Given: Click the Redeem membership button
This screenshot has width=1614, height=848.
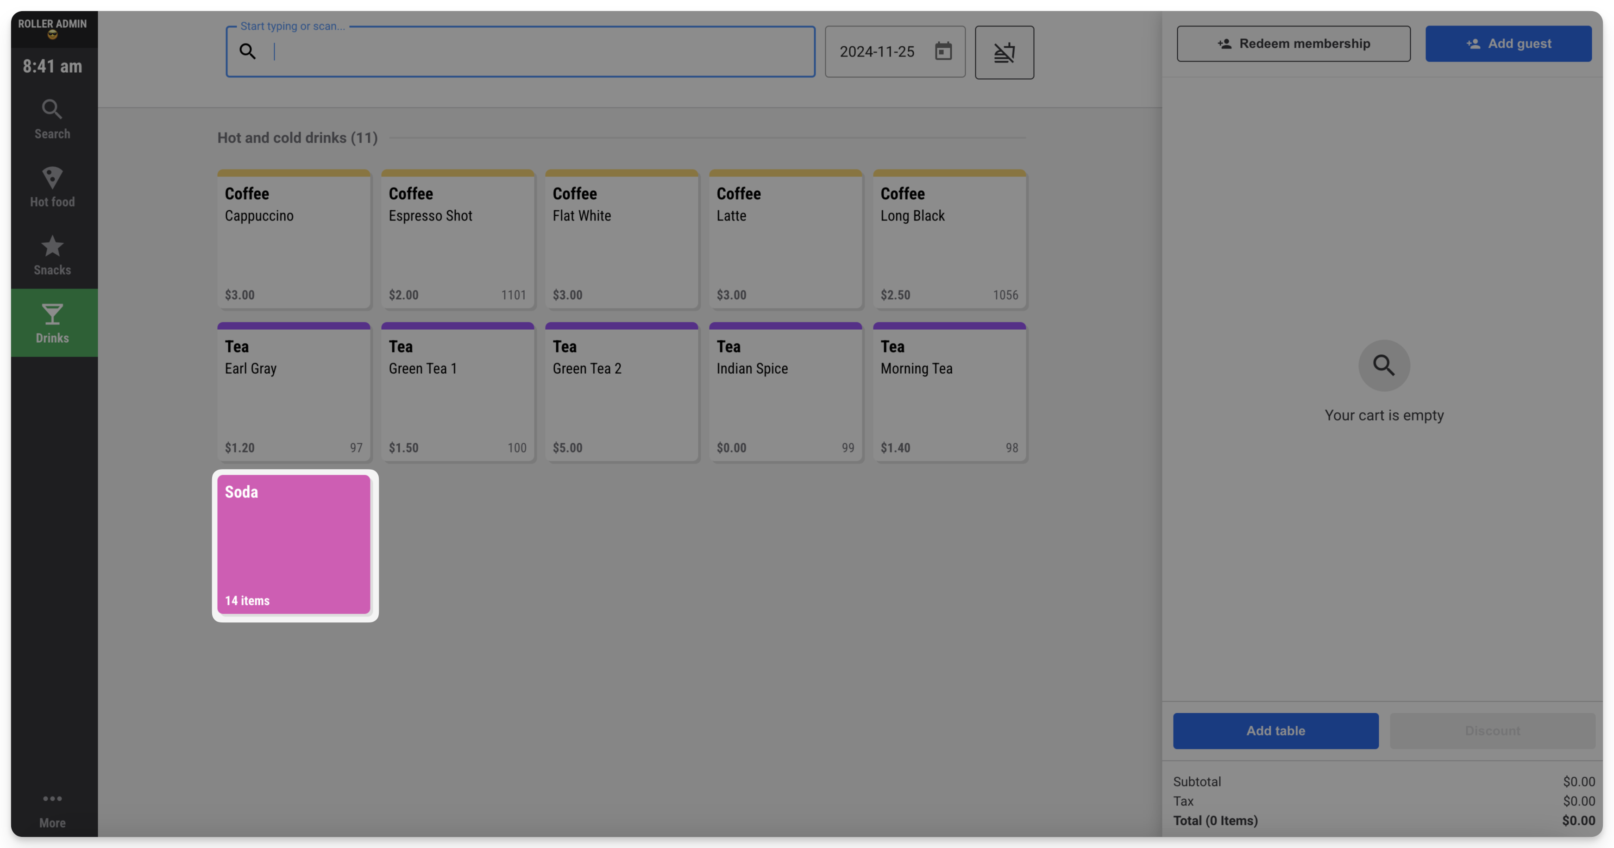Looking at the screenshot, I should (x=1293, y=43).
